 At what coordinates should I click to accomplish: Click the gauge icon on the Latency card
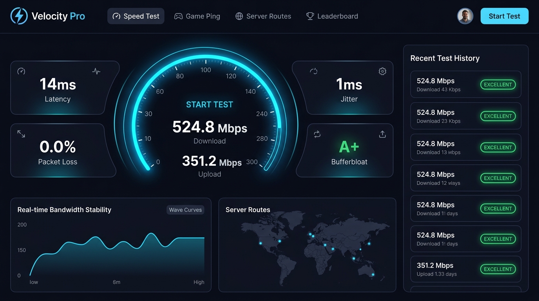pyautogui.click(x=21, y=71)
